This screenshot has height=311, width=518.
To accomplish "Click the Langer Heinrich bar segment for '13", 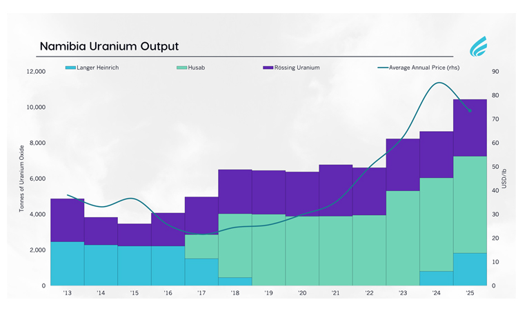I will point(67,263).
